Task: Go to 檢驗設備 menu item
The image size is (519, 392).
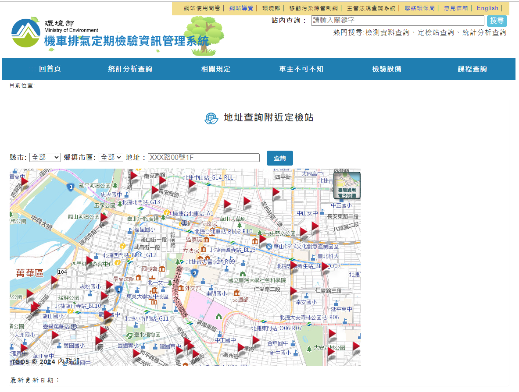Action: (387, 69)
